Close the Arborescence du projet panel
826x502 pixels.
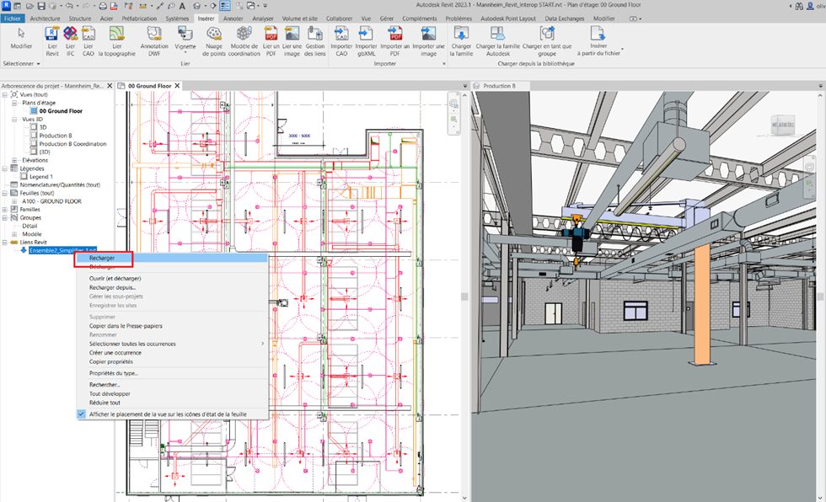[110, 86]
